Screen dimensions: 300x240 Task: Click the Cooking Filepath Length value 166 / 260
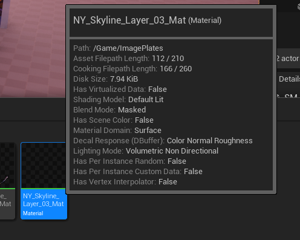(x=176, y=69)
